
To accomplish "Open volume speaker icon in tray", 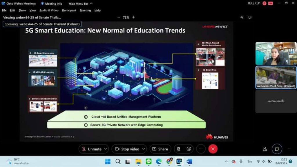I will point(264,161).
